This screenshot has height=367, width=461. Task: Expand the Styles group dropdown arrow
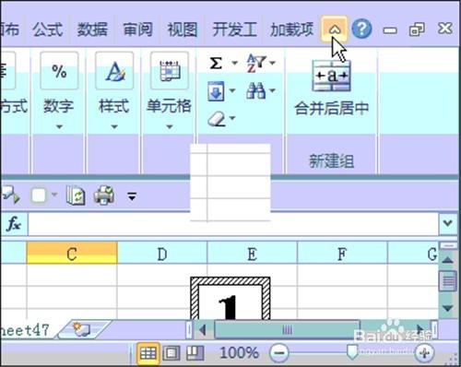[114, 126]
